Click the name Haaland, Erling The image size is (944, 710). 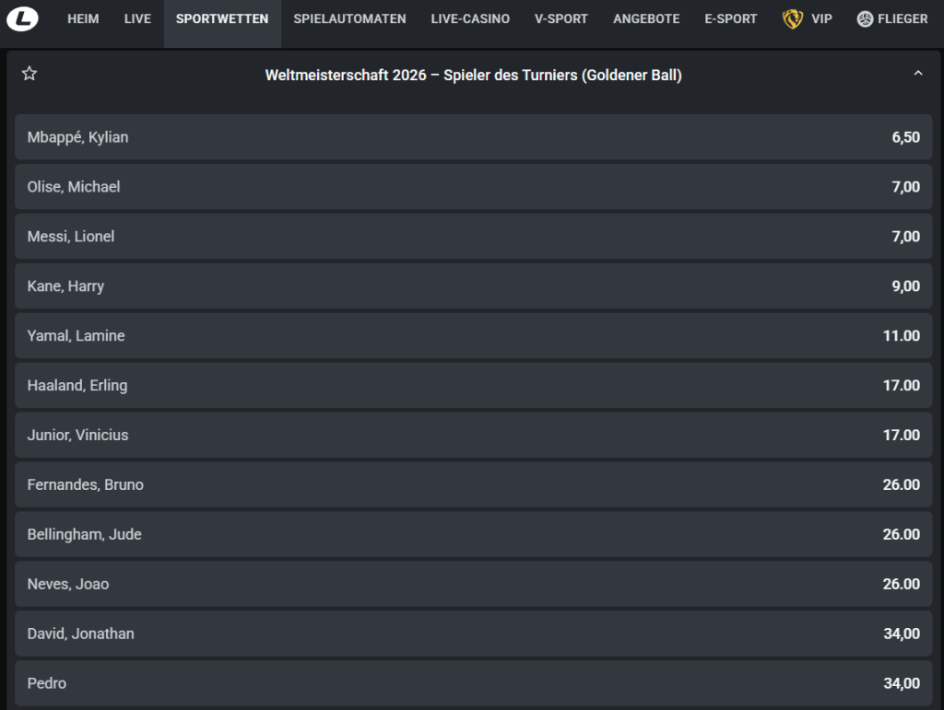point(77,385)
